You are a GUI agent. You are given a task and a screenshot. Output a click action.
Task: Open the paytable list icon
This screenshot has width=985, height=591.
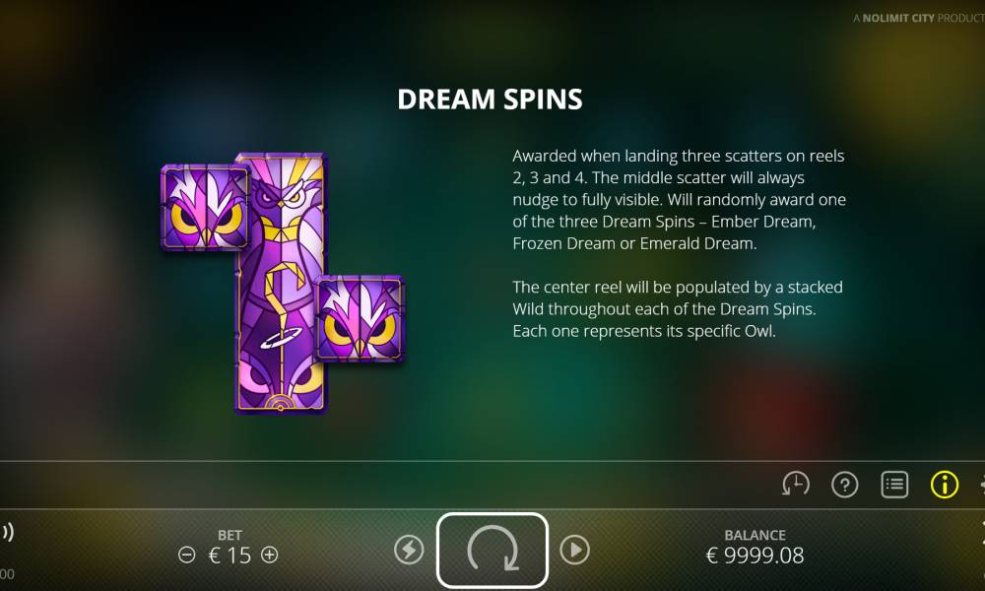[894, 485]
